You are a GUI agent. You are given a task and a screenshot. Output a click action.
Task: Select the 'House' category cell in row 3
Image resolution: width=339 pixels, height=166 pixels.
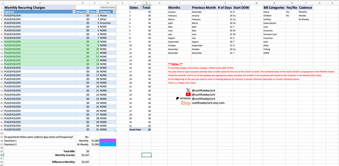[108, 15]
